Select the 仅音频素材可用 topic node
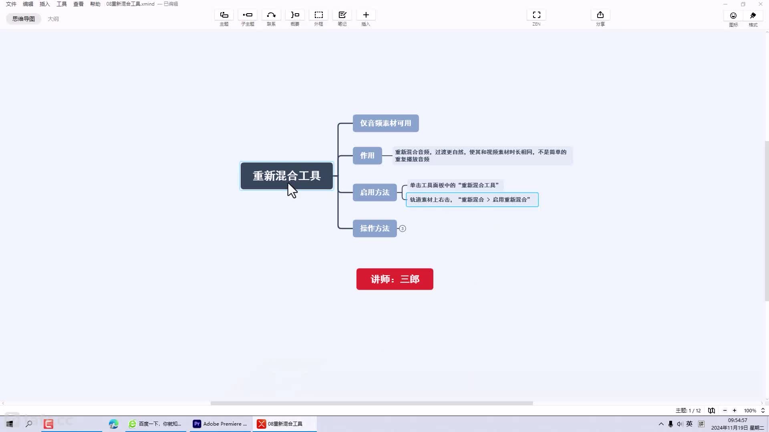The width and height of the screenshot is (769, 432). click(385, 123)
